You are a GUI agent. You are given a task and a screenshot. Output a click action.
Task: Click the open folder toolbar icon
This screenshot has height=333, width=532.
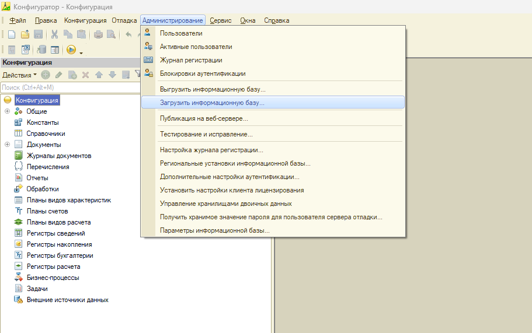tap(25, 34)
